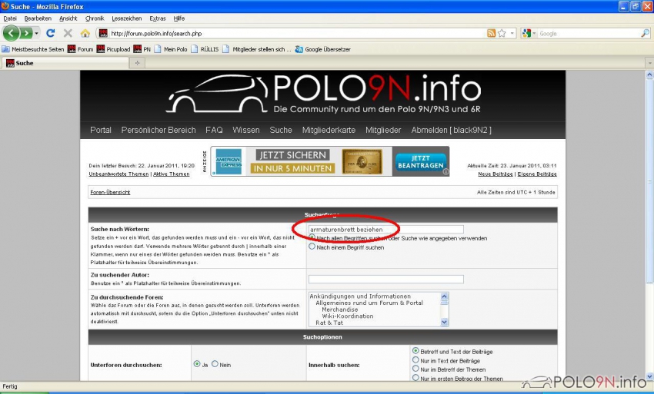Bookmark this page with the star icon

[x=502, y=34]
